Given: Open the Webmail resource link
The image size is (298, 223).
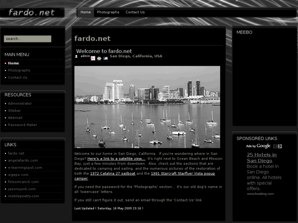Looking at the screenshot, I should (15, 118).
